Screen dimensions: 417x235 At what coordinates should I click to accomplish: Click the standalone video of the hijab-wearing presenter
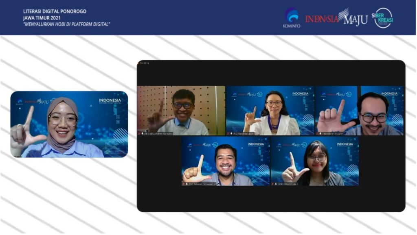coord(69,124)
